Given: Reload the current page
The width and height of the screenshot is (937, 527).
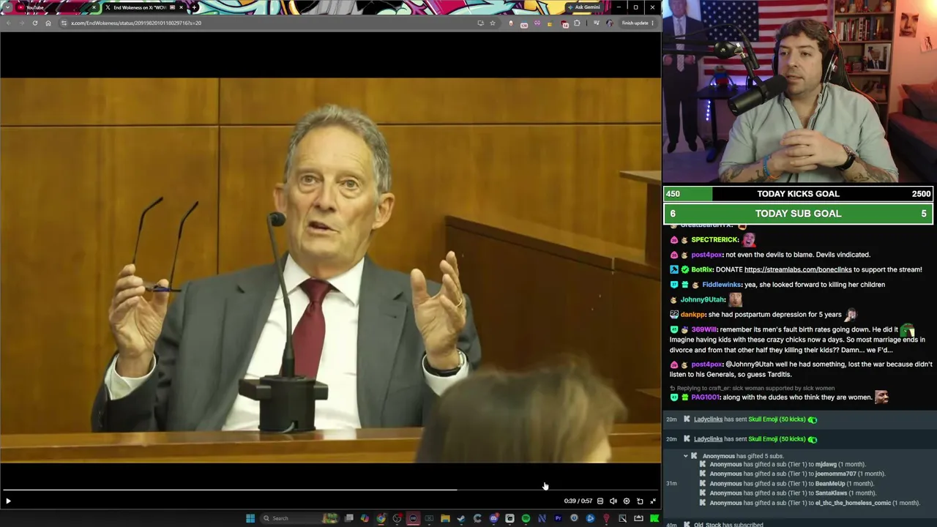Looking at the screenshot, I should pyautogui.click(x=34, y=23).
